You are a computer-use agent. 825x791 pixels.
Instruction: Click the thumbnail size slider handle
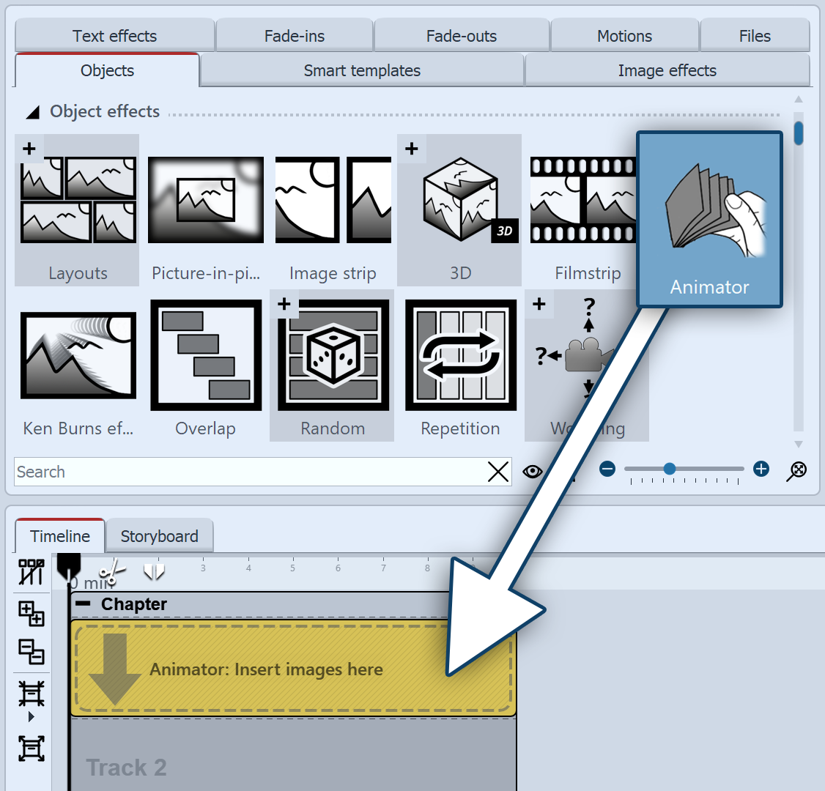click(x=669, y=469)
